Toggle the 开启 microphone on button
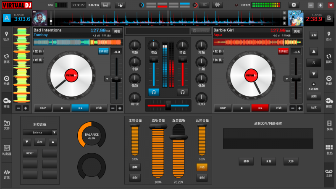This screenshot has height=189, width=336. [202, 167]
